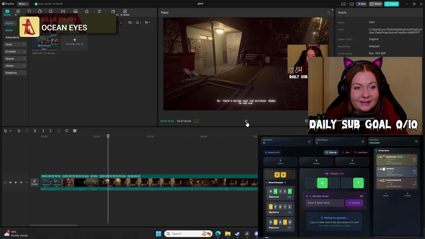The image size is (425, 239).
Task: Click the Hint button in Chatle
Action: click(346, 152)
